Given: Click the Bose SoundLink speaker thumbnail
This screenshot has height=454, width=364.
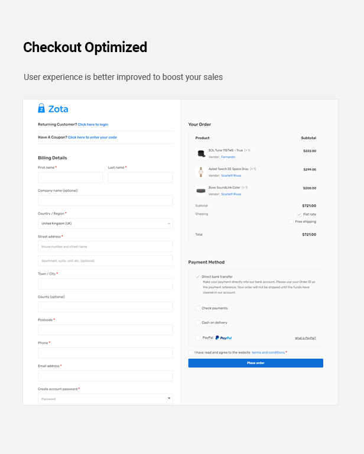Looking at the screenshot, I should pyautogui.click(x=201, y=191).
